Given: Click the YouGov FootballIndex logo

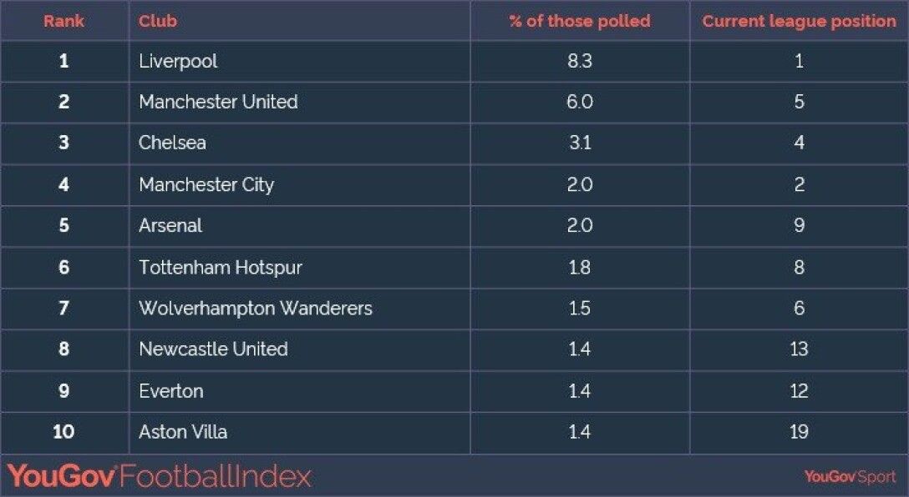Looking at the screenshot, I should [160, 476].
